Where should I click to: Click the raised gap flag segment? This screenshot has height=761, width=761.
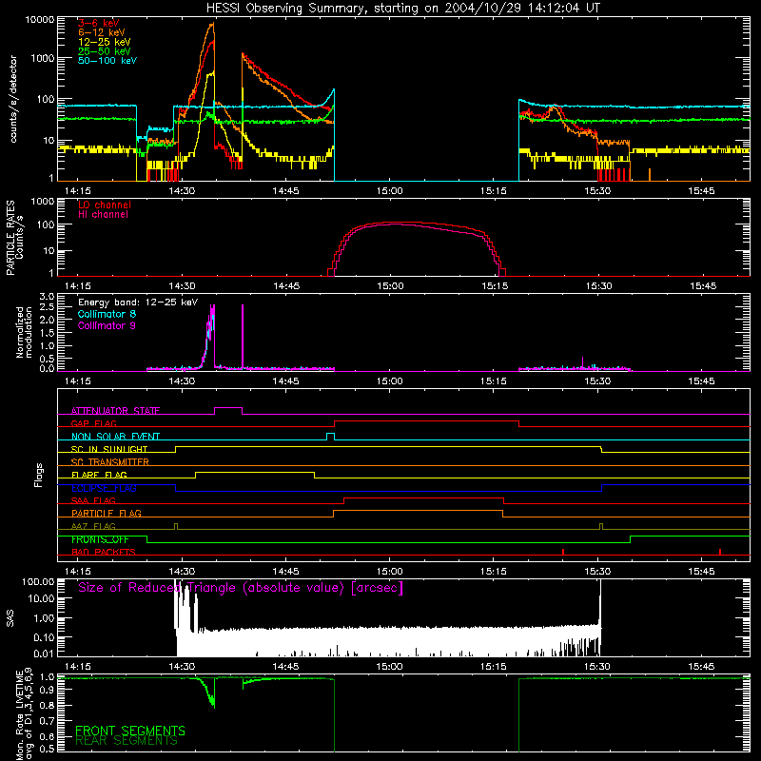[x=426, y=421]
